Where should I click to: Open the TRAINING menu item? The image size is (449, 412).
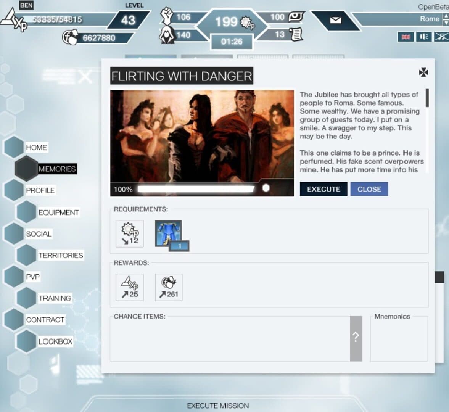(55, 298)
